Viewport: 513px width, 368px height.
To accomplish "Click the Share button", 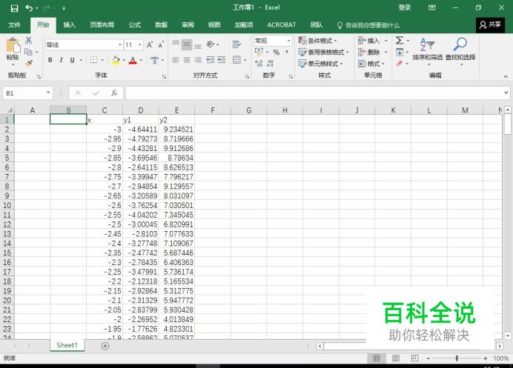I will click(490, 25).
